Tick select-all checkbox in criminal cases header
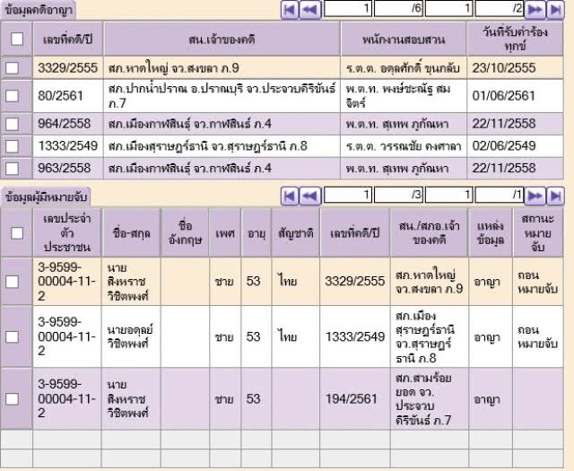 click(17, 39)
